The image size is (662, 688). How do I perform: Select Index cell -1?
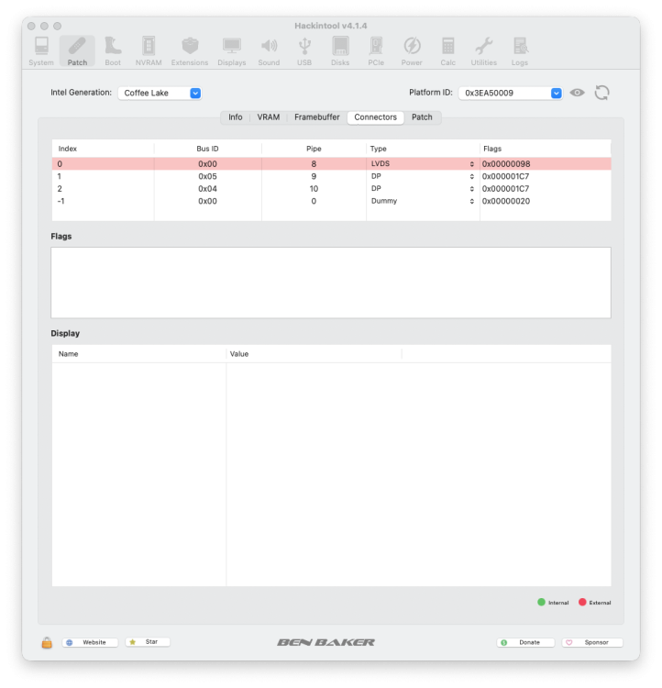click(61, 202)
